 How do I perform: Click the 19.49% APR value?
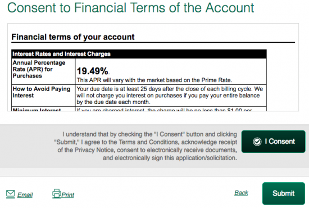click(x=92, y=71)
